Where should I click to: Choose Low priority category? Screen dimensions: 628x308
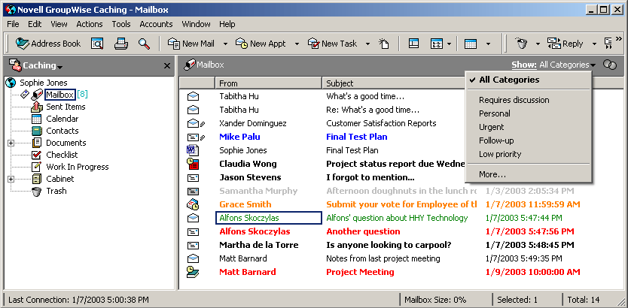(529, 154)
